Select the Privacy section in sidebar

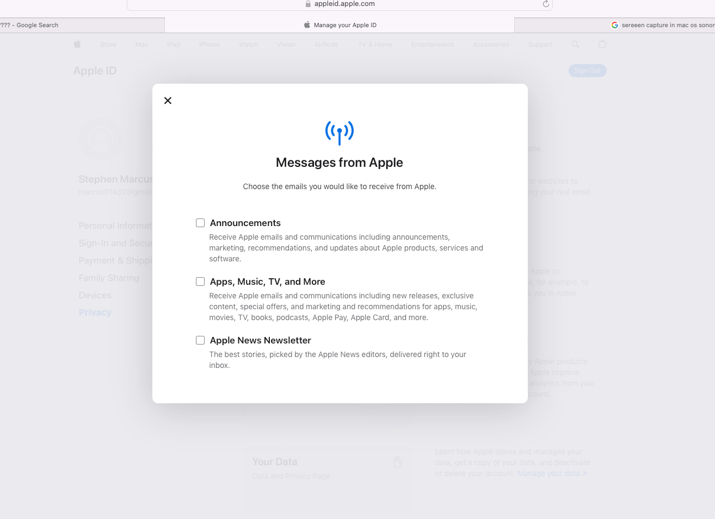tap(95, 312)
